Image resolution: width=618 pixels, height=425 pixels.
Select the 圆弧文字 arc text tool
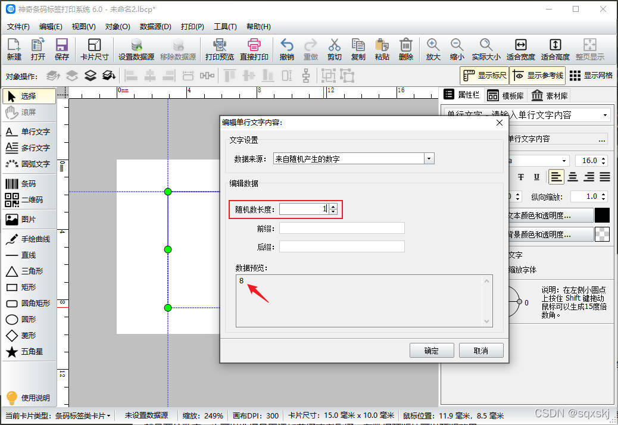(29, 164)
